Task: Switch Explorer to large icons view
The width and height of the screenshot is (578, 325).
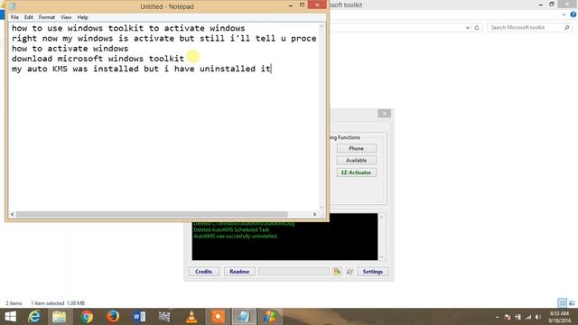Action: [x=572, y=303]
